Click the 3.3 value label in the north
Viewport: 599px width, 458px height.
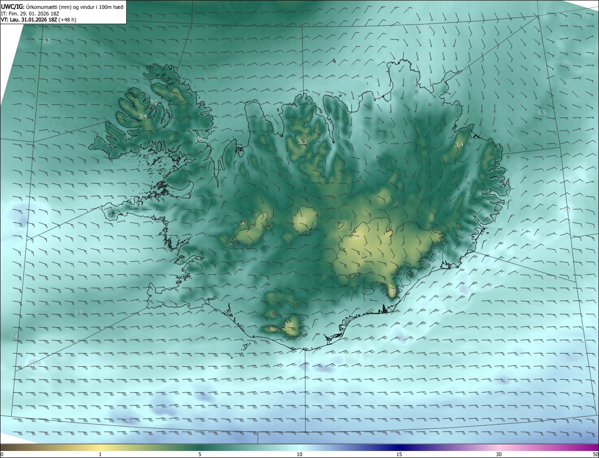coord(302,141)
